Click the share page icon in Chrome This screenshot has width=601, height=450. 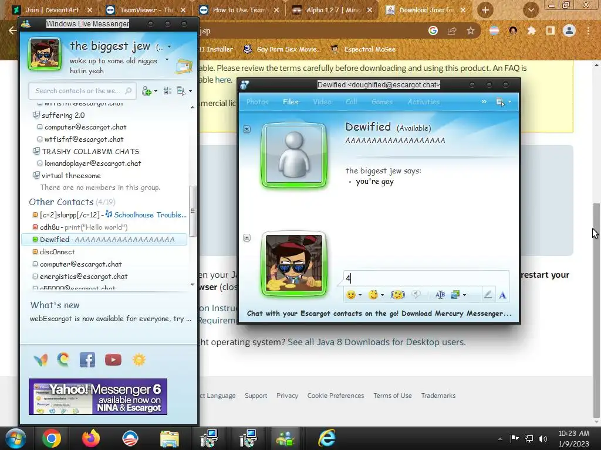click(x=452, y=30)
